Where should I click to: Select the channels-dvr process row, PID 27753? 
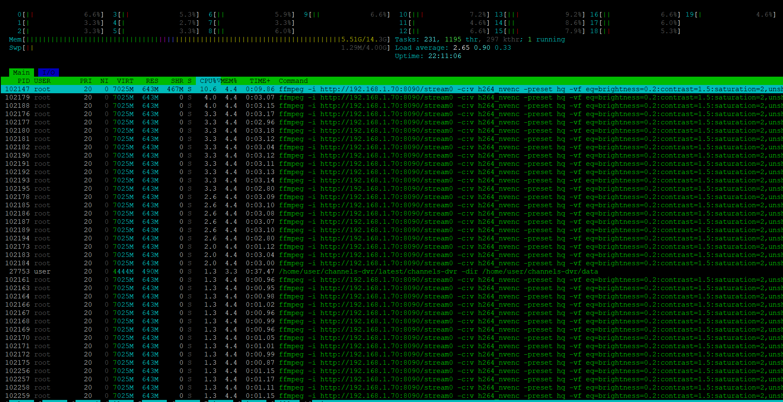coord(290,271)
